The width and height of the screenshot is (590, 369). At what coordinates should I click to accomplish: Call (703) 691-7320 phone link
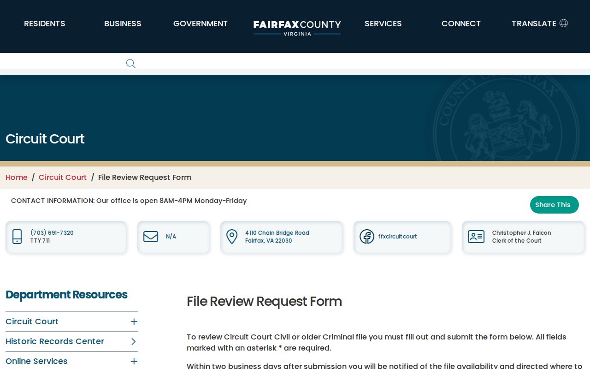52,233
